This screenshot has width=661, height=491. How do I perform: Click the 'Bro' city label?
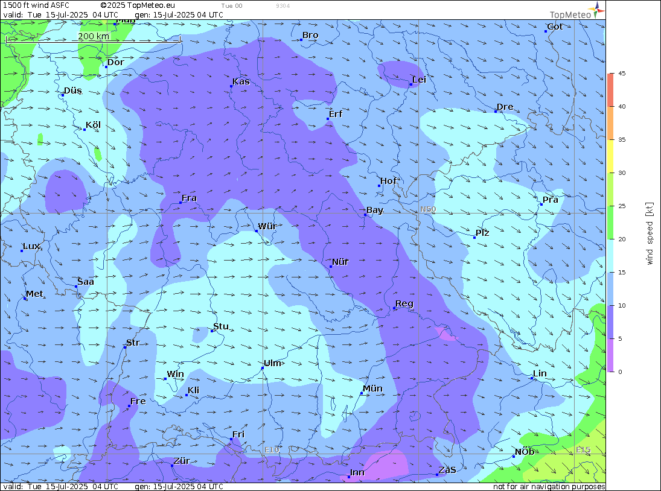tap(310, 35)
